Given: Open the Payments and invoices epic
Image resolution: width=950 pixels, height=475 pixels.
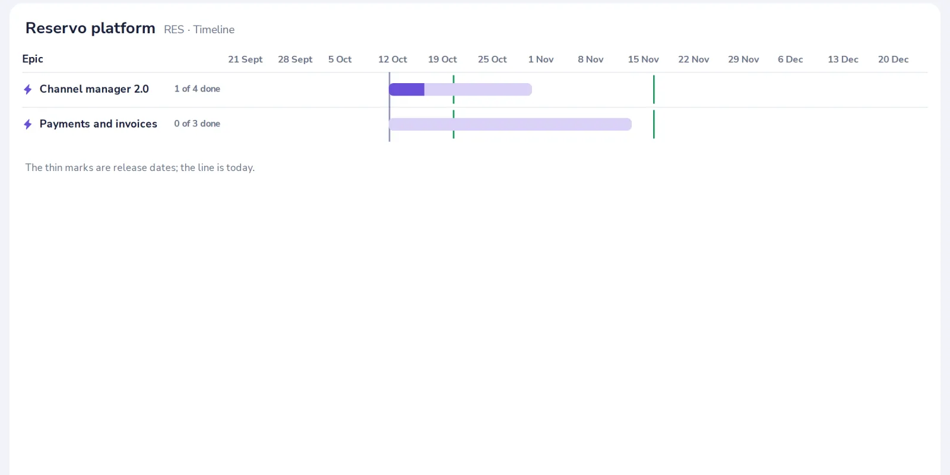Looking at the screenshot, I should coord(98,124).
